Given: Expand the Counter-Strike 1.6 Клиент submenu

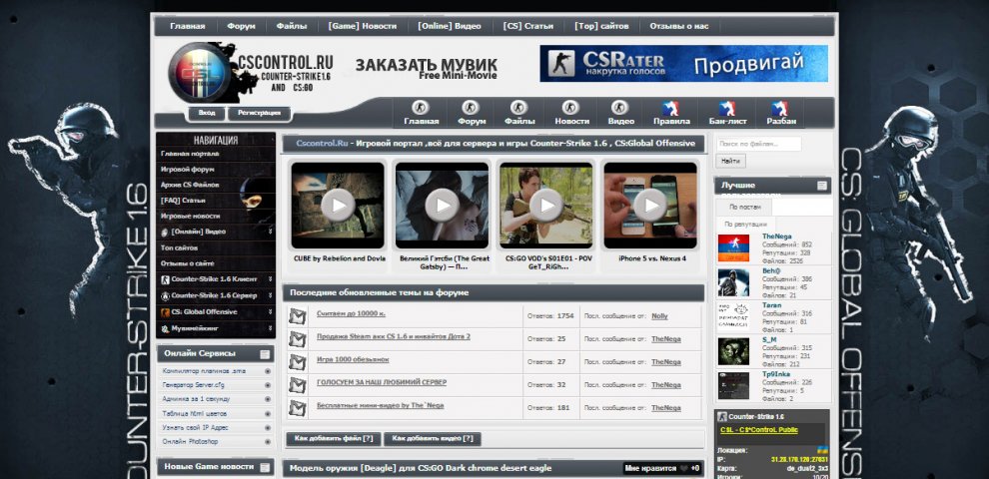Looking at the screenshot, I should pos(270,280).
